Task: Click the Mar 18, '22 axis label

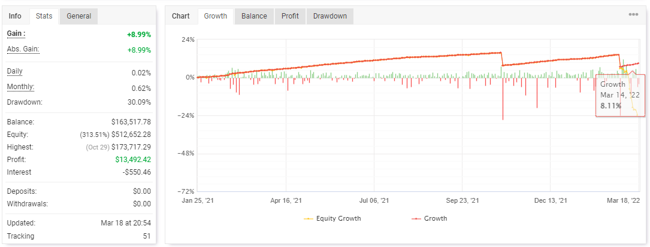Action: [x=624, y=200]
